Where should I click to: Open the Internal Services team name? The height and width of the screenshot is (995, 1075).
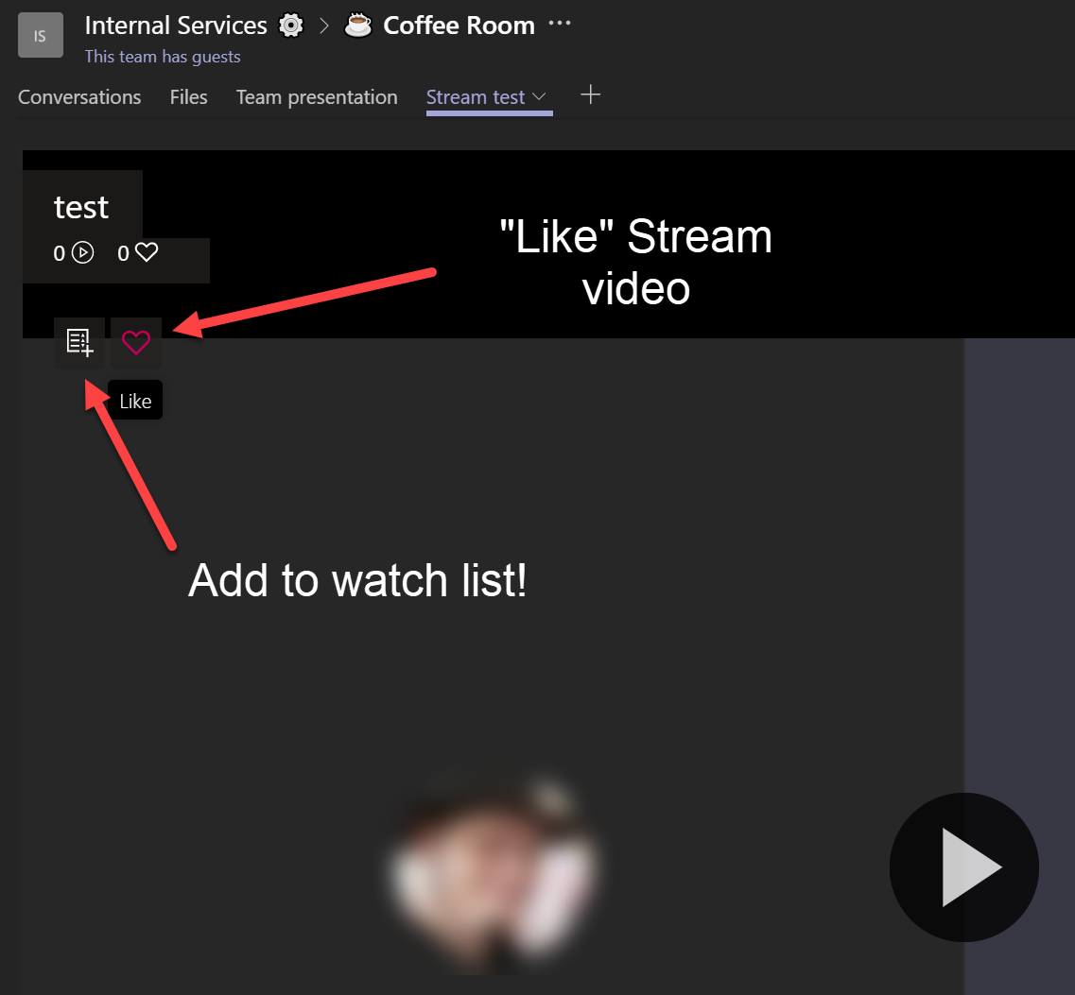176,26
